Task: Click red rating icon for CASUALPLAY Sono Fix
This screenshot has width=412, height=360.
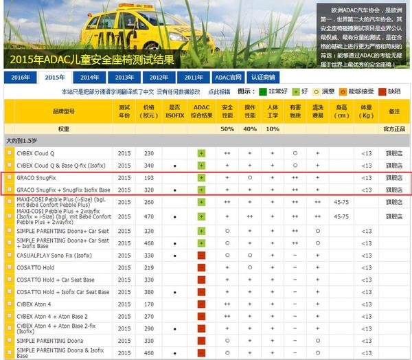Action: tap(201, 255)
